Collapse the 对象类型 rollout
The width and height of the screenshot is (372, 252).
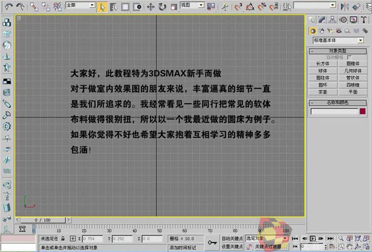(x=338, y=51)
